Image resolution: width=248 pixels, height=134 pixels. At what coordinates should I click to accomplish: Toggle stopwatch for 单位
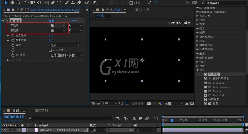click(x=13, y=45)
